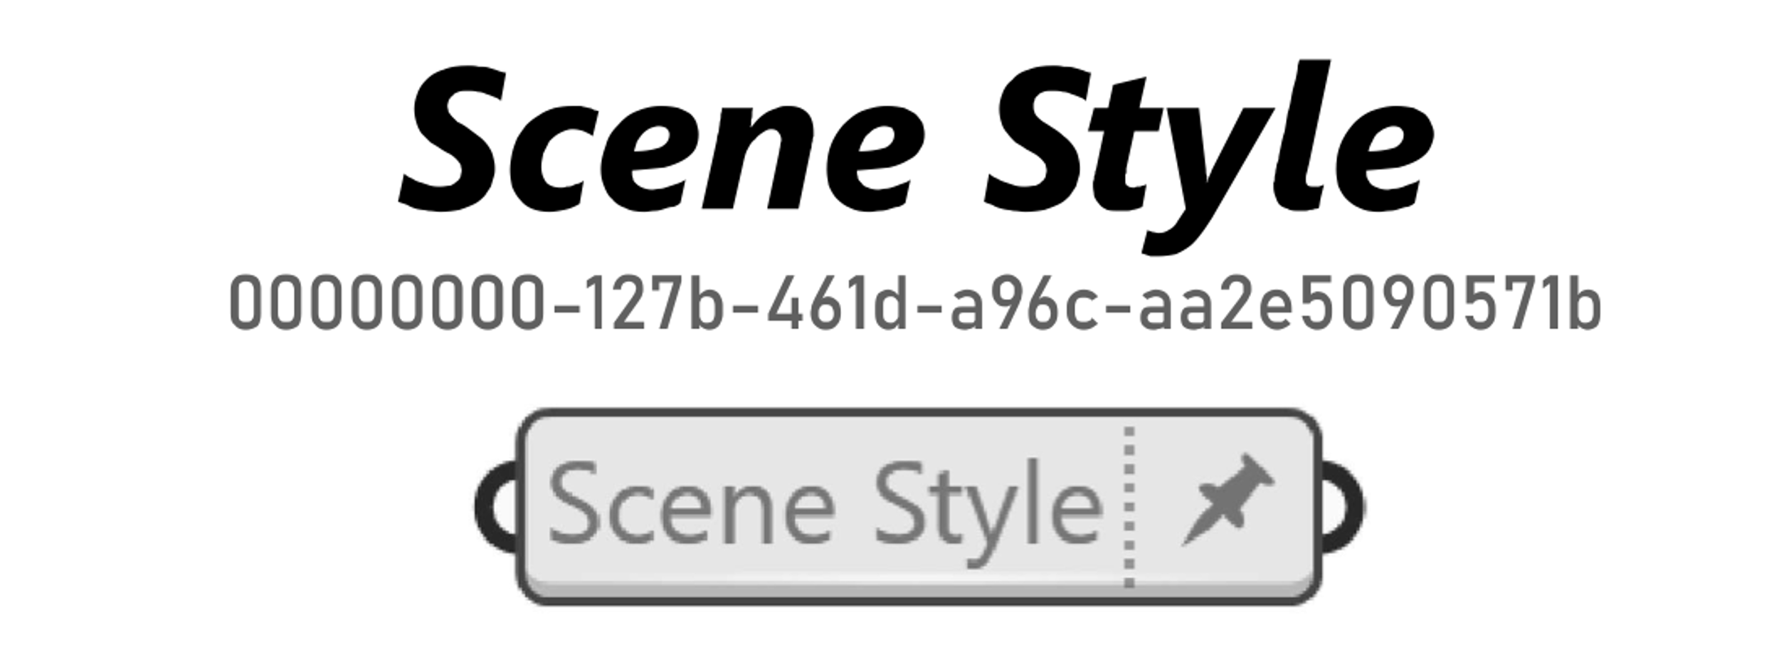The image size is (1779, 672).
Task: Click the input grip of Scene Style parameter
Action: 497,506
